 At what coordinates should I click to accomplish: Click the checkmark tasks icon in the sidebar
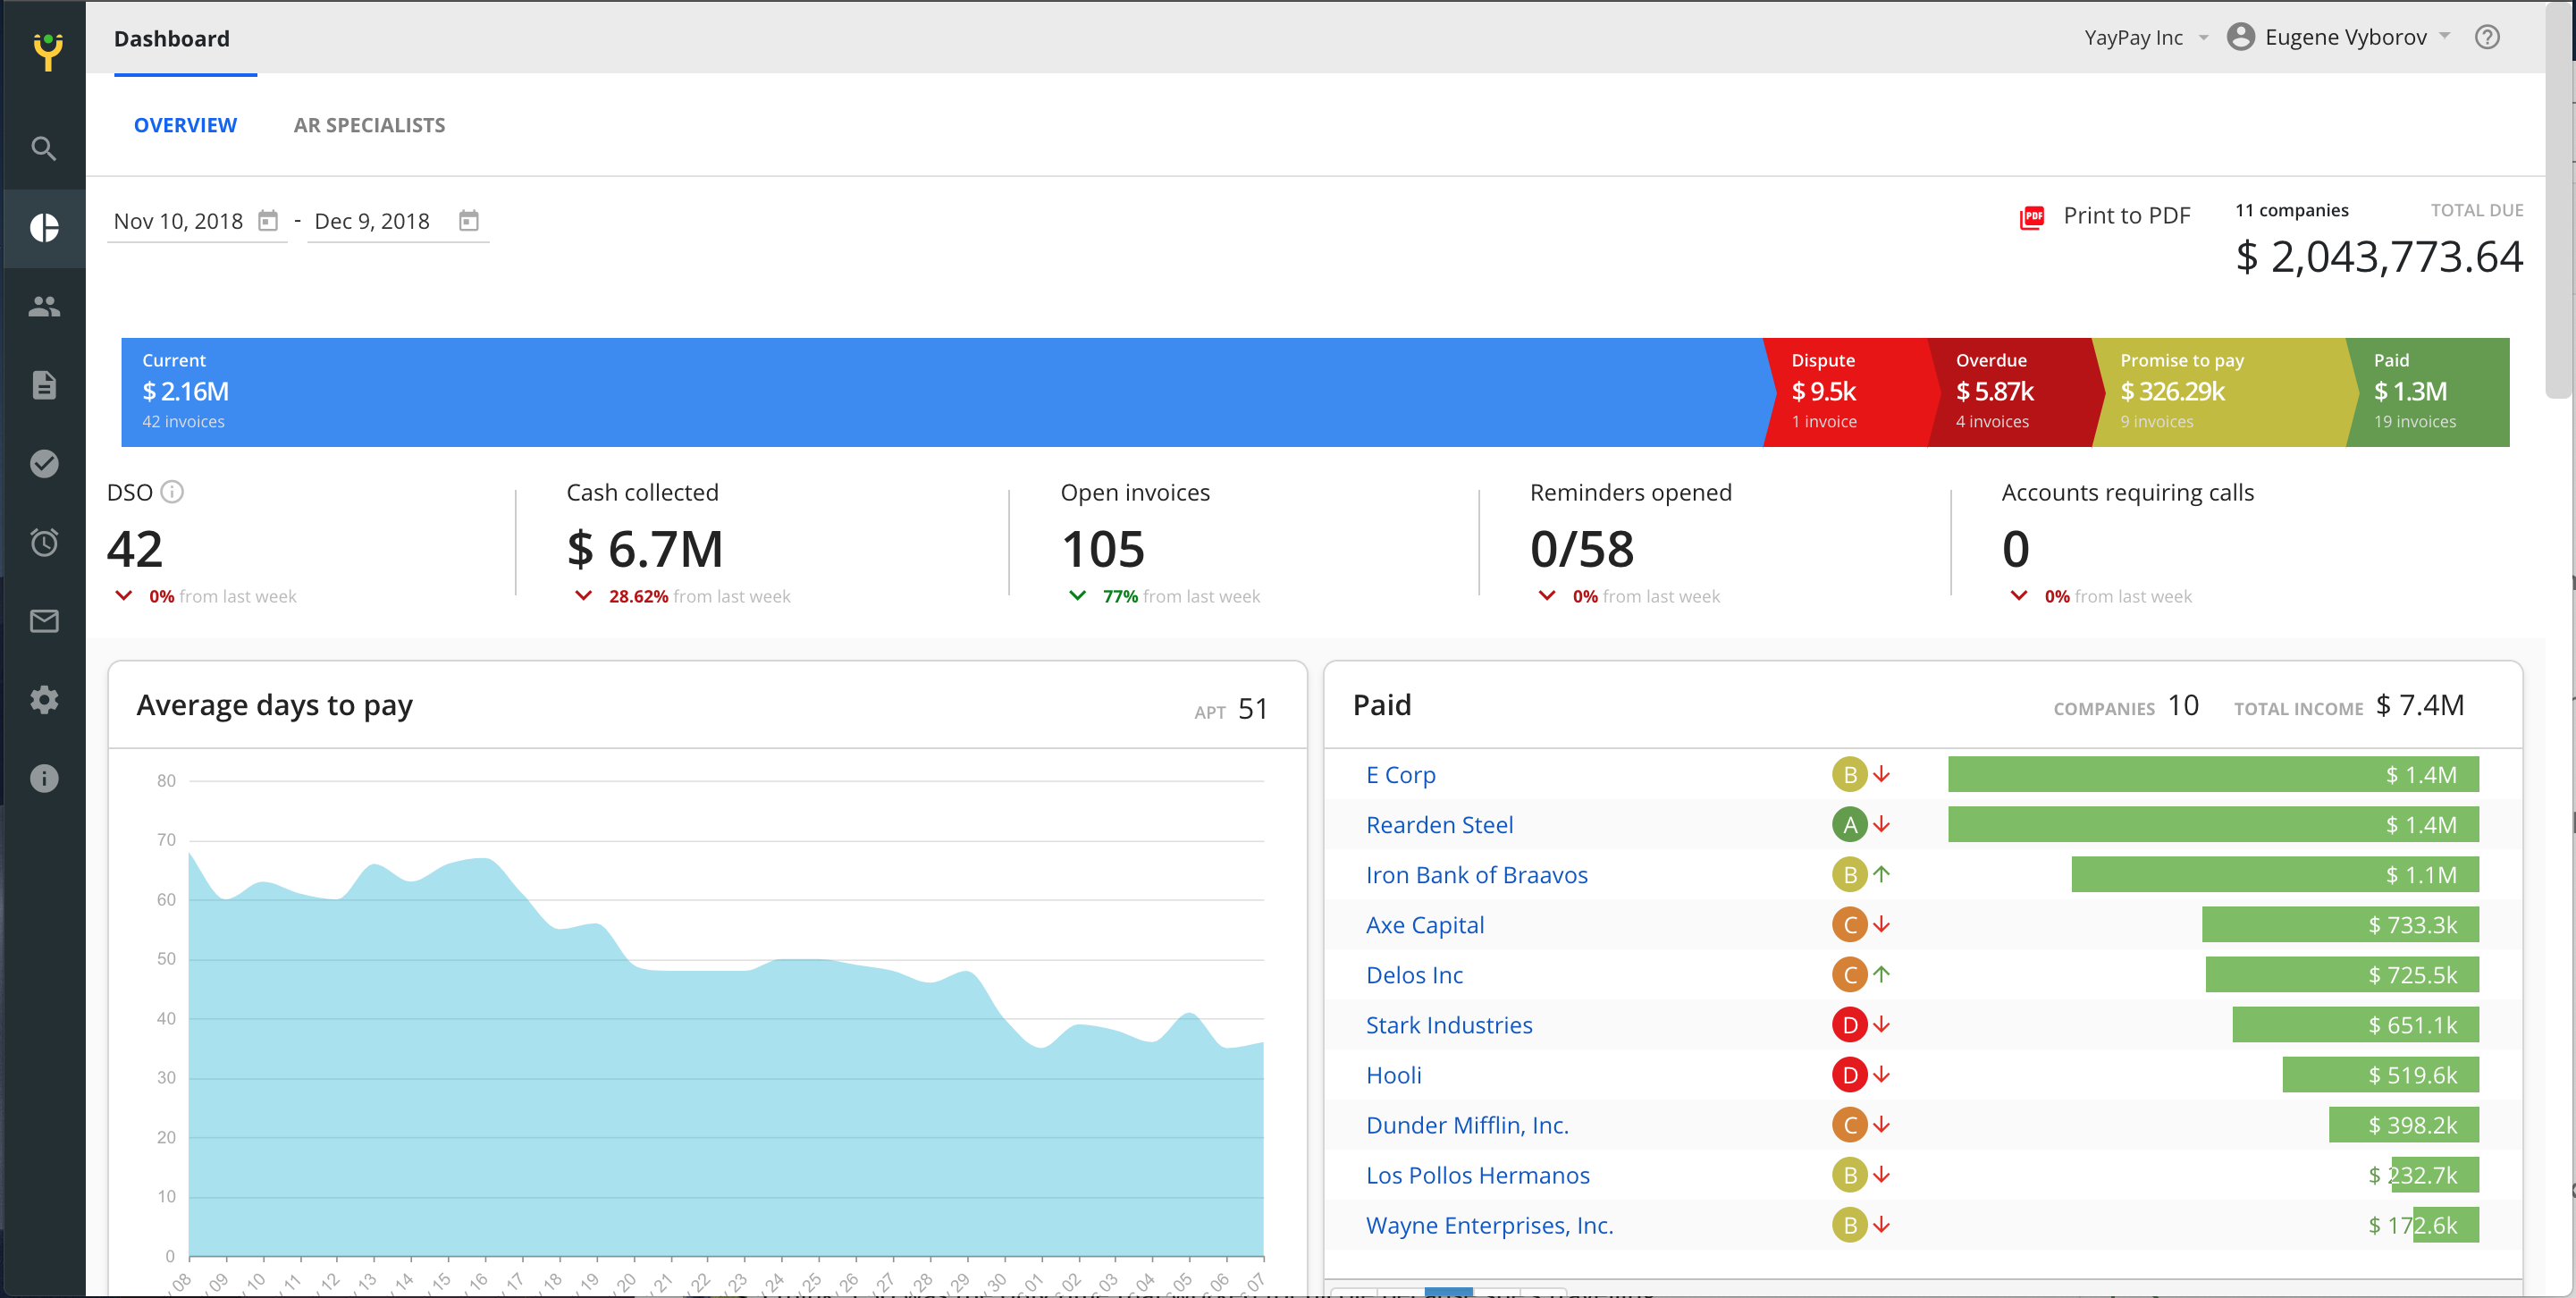click(43, 464)
